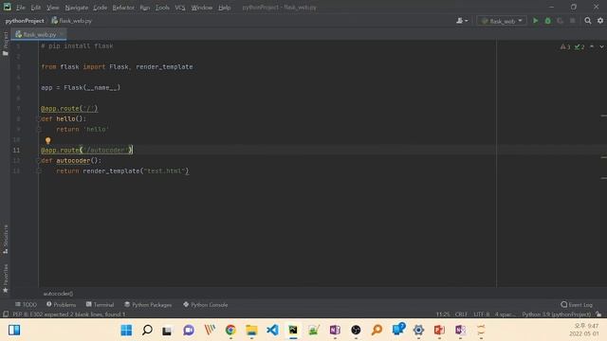This screenshot has width=607, height=341.
Task: Toggle the read-only lock icon in status bar
Action: tap(598, 314)
